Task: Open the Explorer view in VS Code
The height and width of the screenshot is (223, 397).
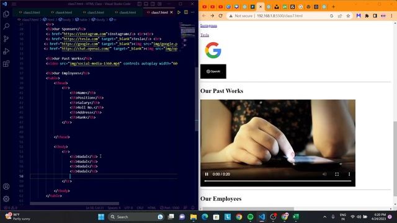Action: (6, 14)
